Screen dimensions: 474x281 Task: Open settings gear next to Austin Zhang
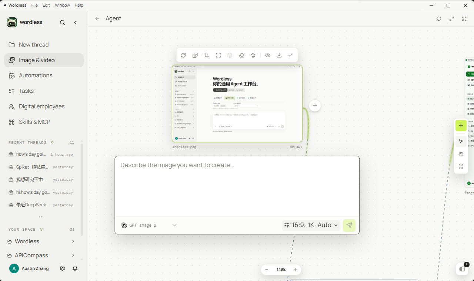tap(63, 268)
